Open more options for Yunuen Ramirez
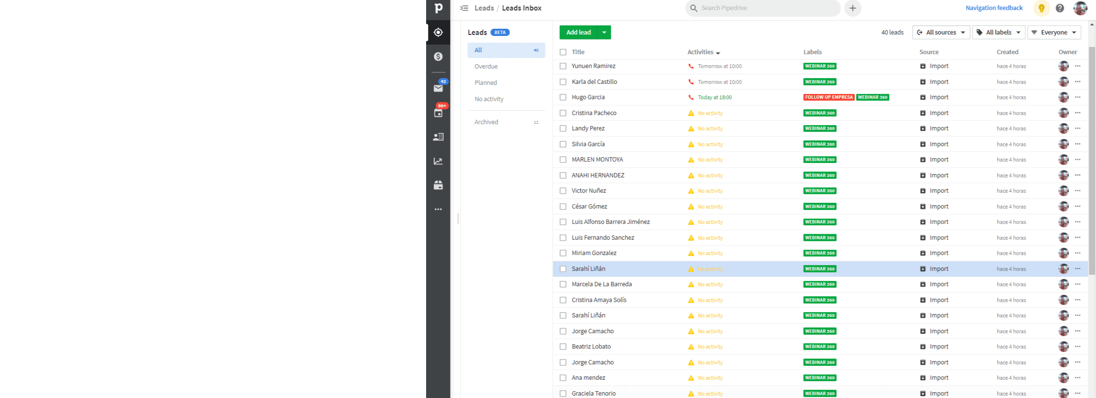The width and height of the screenshot is (1096, 398). pyautogui.click(x=1078, y=66)
